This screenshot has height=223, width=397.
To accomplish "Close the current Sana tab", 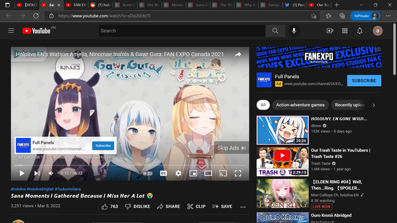I will click(59, 5).
